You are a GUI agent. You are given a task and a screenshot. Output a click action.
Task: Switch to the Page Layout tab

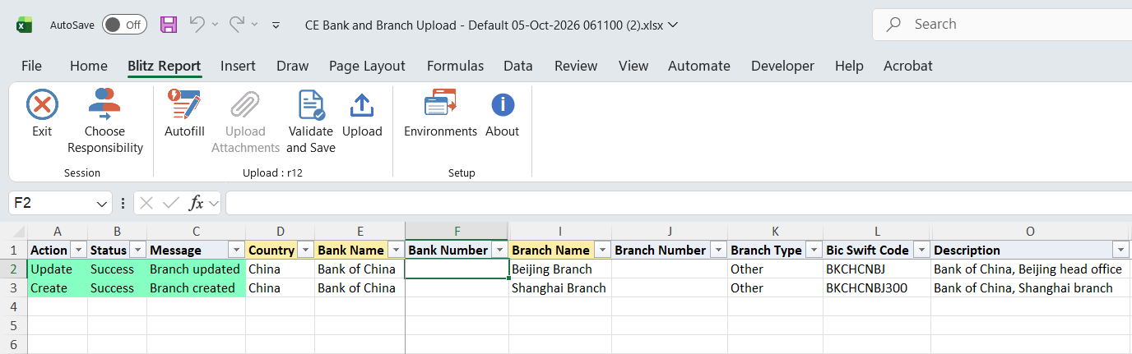point(367,66)
